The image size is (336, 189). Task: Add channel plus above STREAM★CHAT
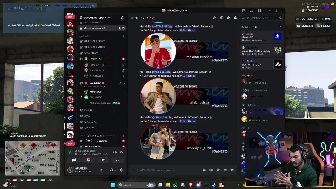123,36
